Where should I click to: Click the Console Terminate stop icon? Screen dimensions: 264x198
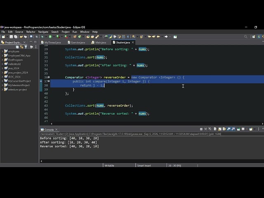tap(201, 129)
